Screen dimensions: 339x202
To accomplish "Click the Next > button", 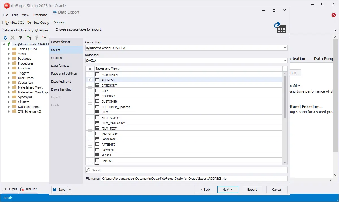I will click(x=227, y=190).
